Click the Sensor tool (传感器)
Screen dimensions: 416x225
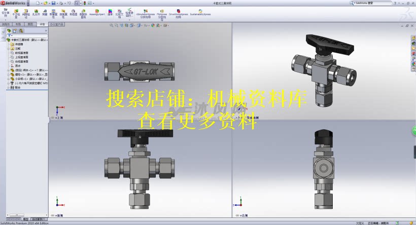coord(73,13)
